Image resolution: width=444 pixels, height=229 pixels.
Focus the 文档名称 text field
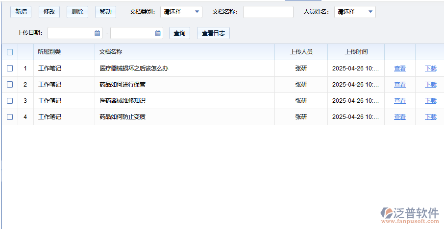point(268,12)
